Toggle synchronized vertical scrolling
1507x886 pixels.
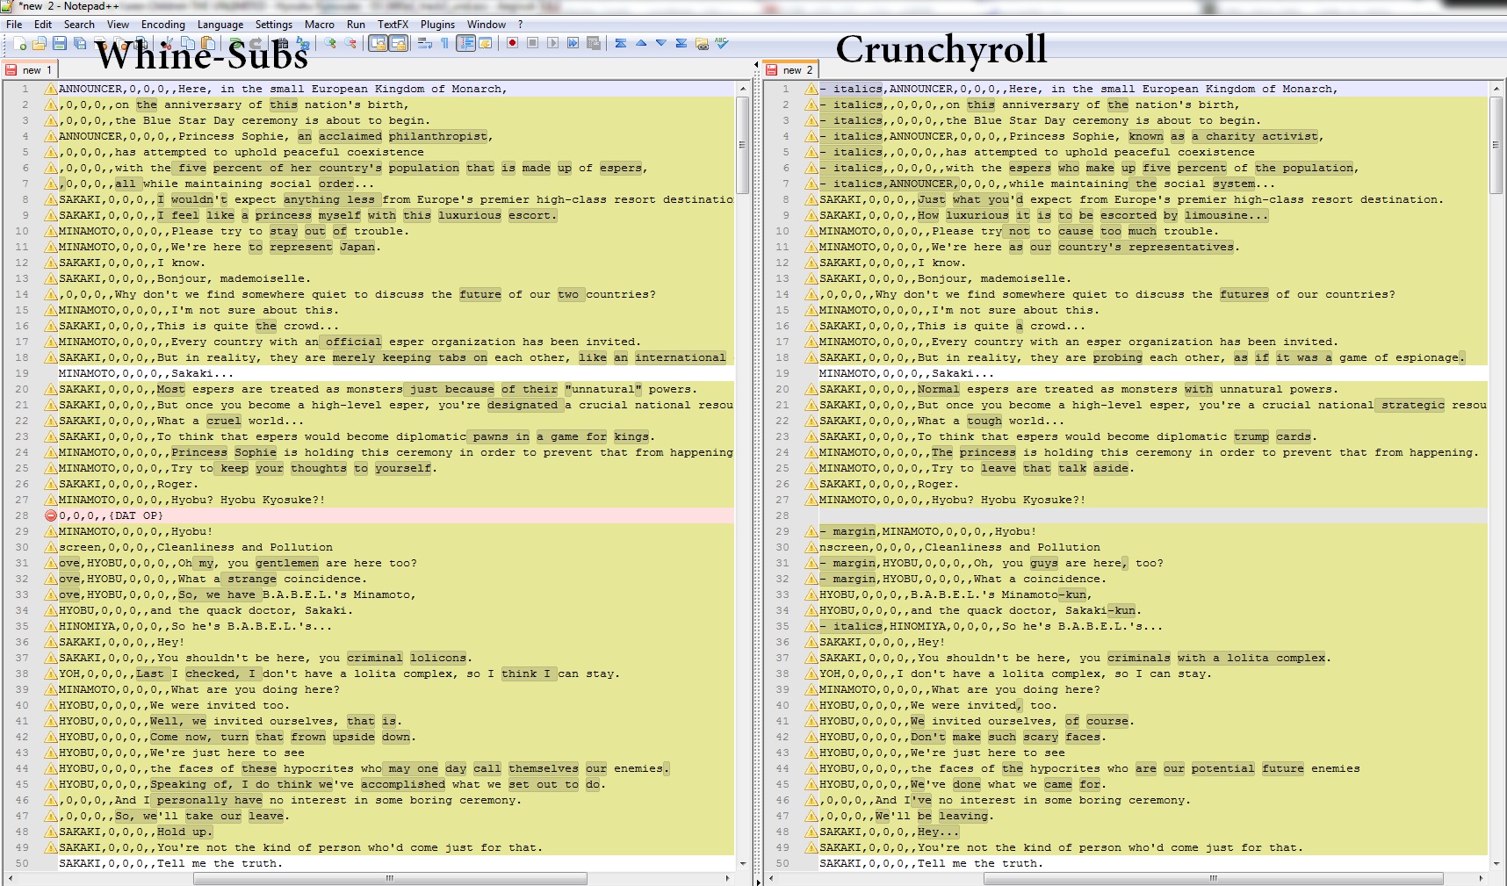[378, 43]
